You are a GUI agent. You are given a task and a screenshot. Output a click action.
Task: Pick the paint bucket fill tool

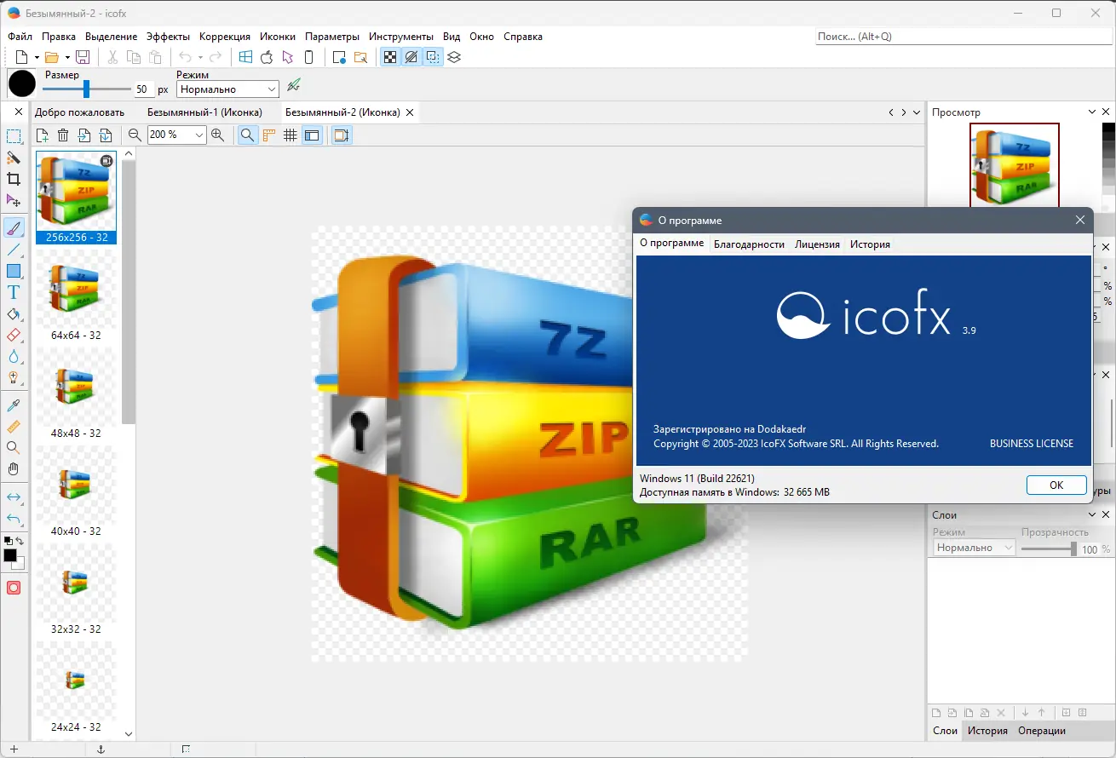[14, 314]
